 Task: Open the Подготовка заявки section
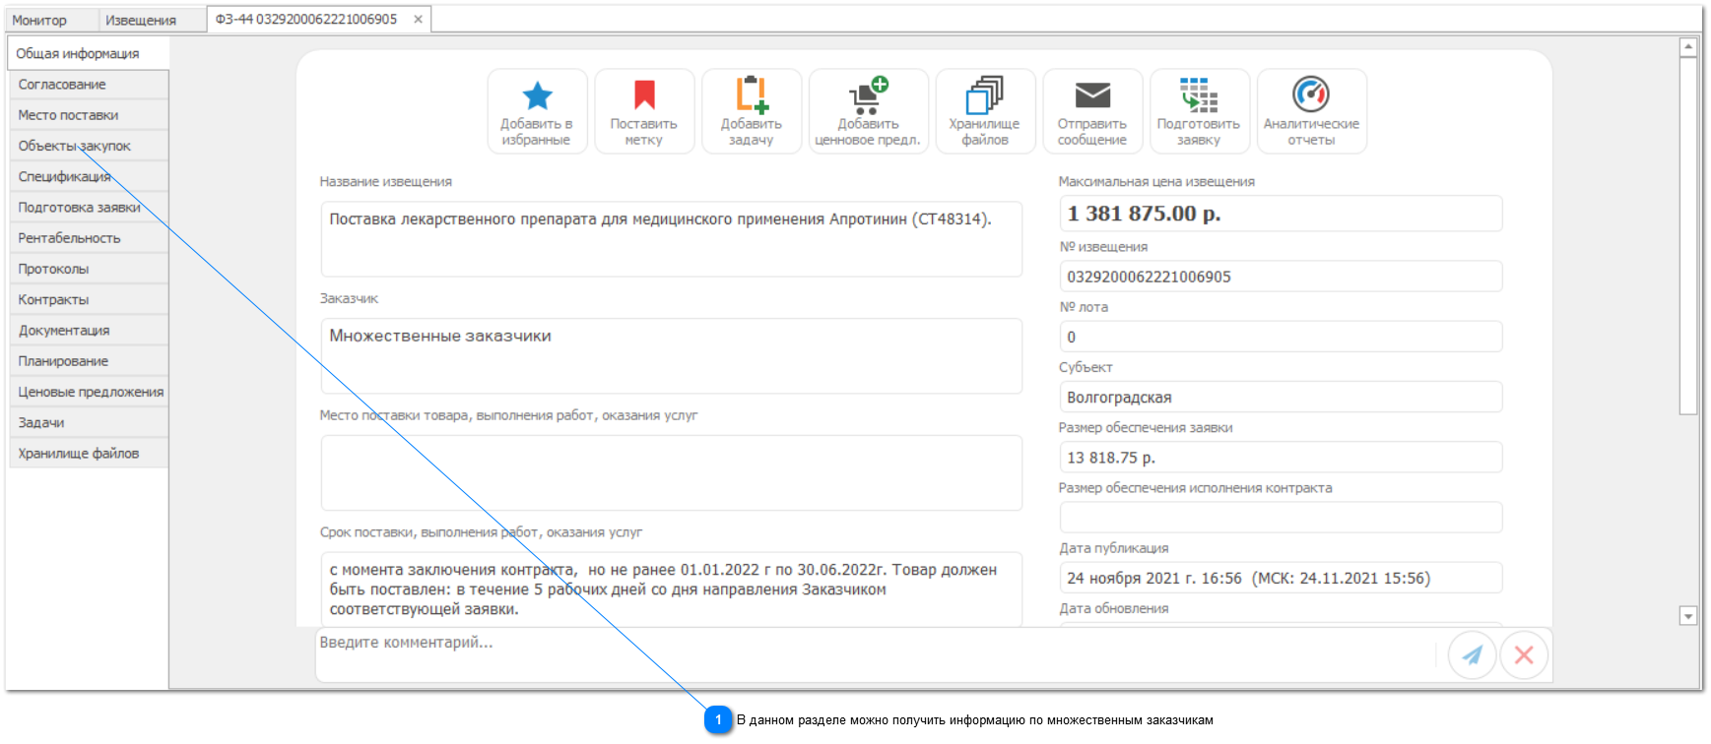(89, 208)
